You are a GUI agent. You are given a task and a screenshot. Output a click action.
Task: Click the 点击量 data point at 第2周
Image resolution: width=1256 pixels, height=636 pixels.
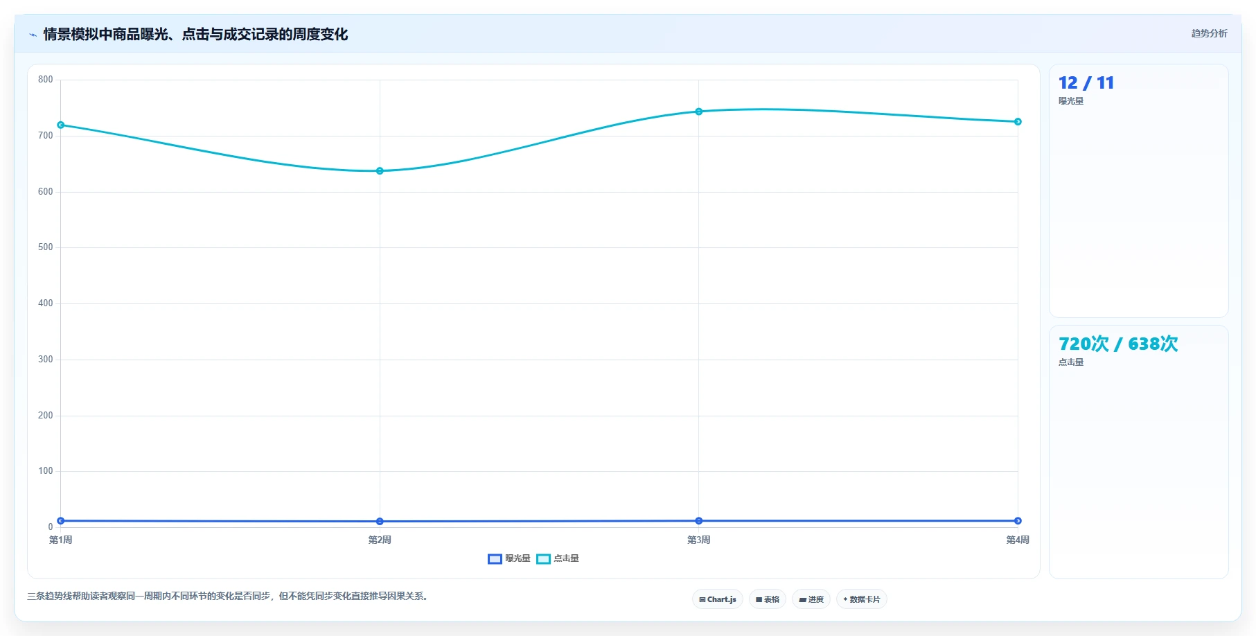(x=380, y=171)
